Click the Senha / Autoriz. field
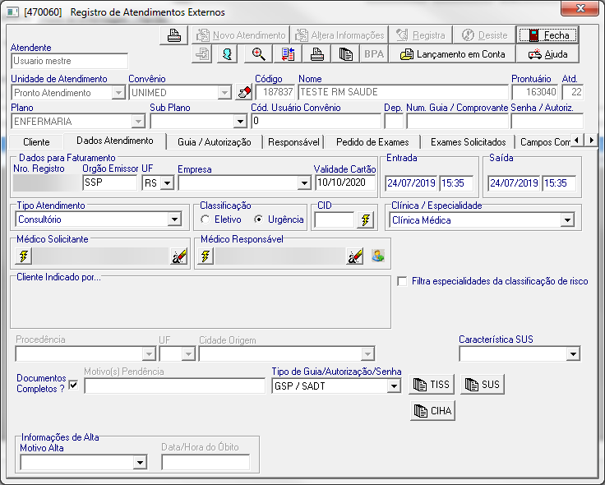 tap(547, 121)
